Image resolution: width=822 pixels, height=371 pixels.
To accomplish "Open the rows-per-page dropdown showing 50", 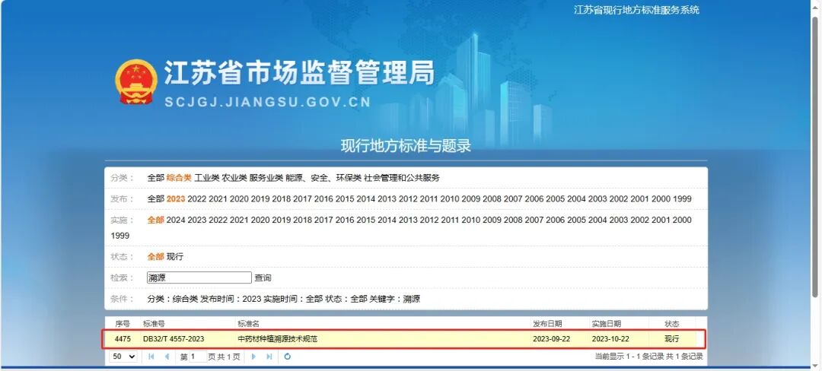I will (x=124, y=357).
